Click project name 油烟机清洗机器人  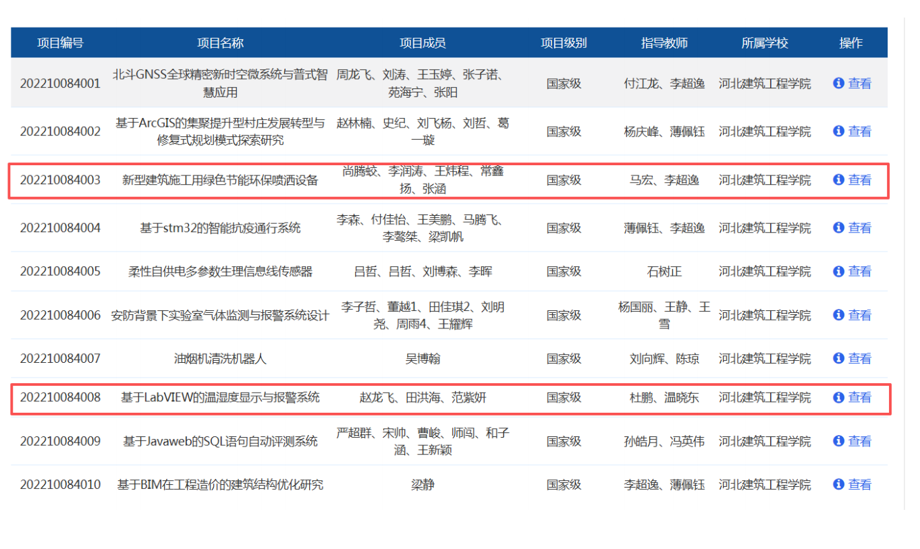point(220,359)
